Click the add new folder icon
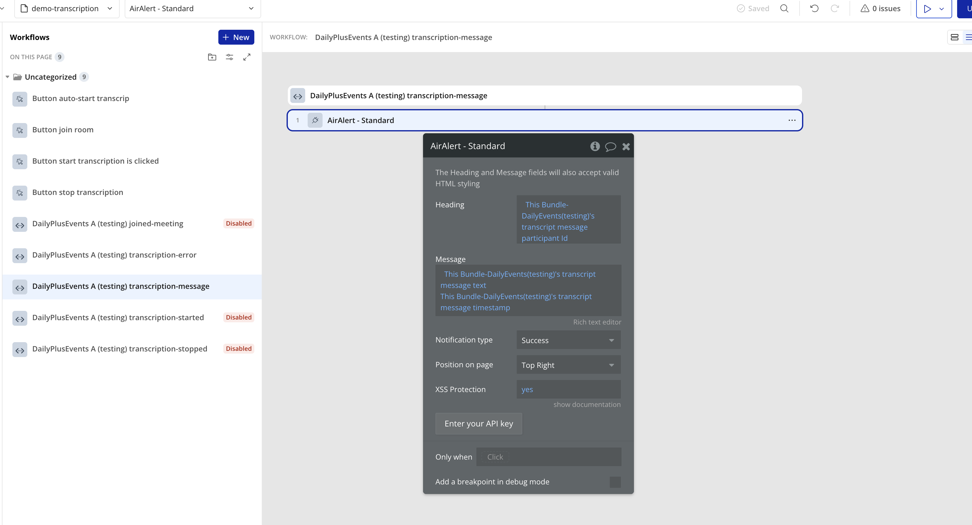Screen dimensions: 972x525 pos(212,57)
